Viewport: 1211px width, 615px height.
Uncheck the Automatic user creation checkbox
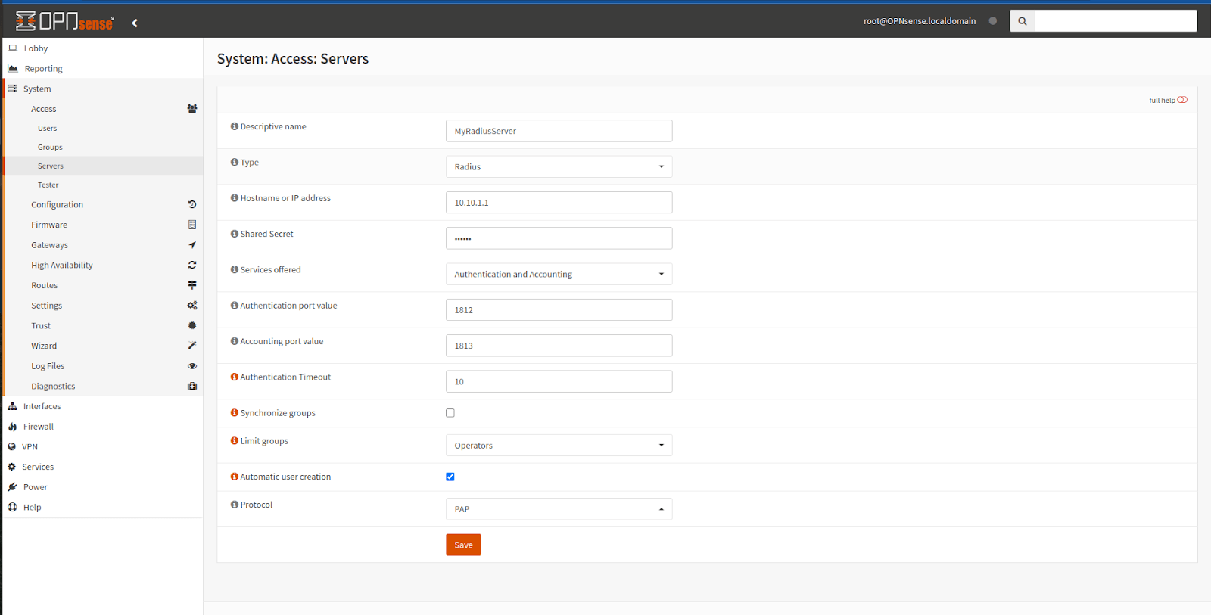pyautogui.click(x=450, y=477)
